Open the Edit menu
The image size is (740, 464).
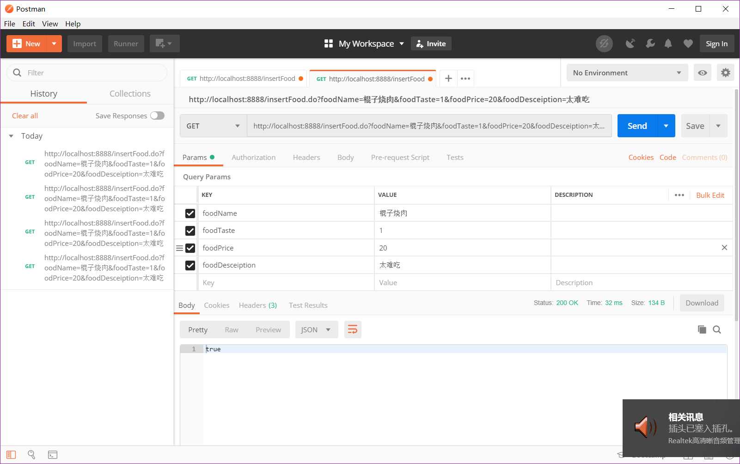[x=29, y=24]
